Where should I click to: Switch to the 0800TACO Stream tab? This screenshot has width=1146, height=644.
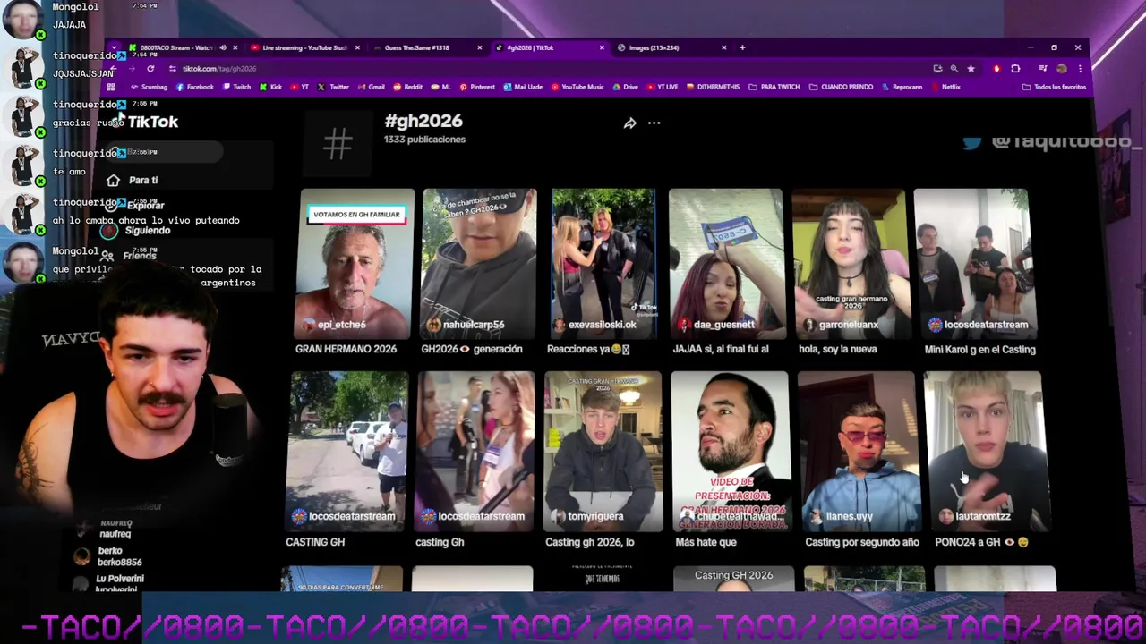(x=175, y=47)
